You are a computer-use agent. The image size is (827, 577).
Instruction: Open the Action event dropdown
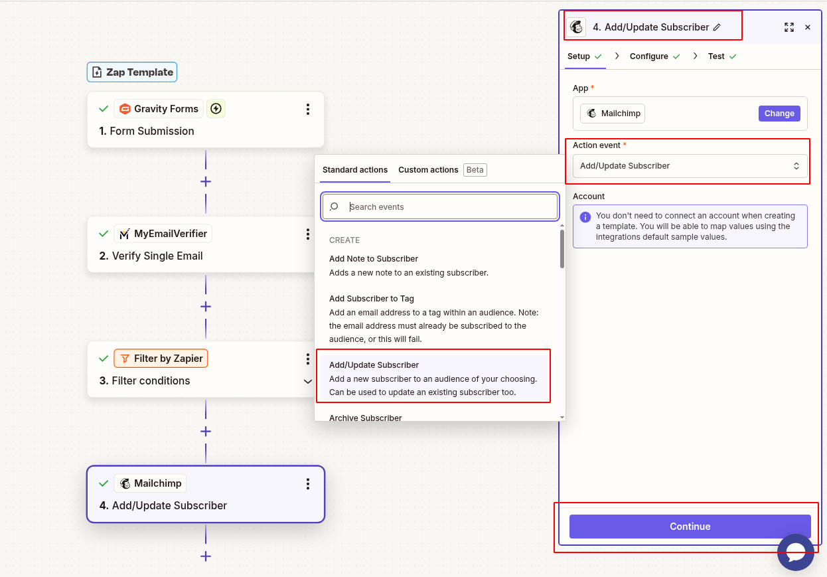689,165
